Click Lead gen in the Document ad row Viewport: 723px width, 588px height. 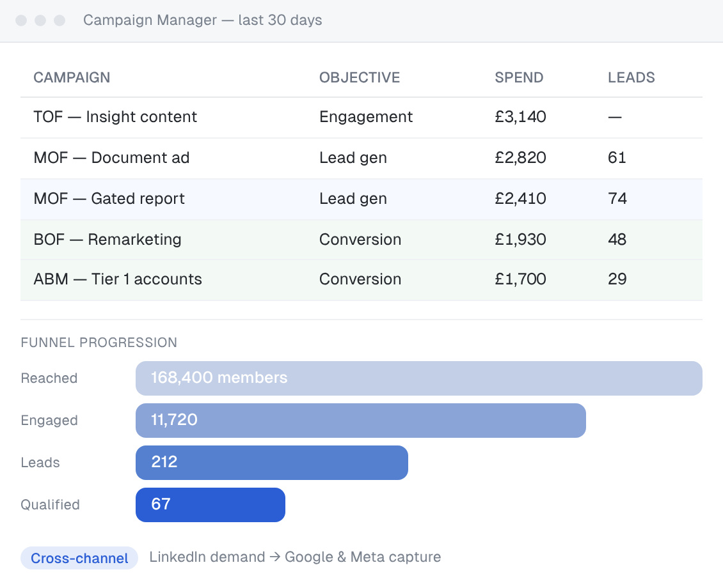[353, 158]
